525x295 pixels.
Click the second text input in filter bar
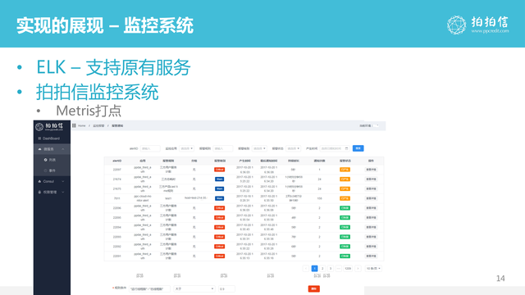[x=222, y=148]
